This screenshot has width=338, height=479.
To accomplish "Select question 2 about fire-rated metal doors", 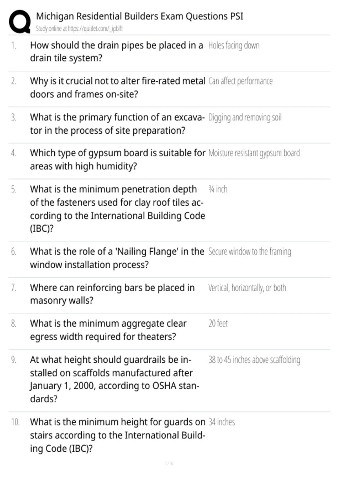I will click(118, 87).
